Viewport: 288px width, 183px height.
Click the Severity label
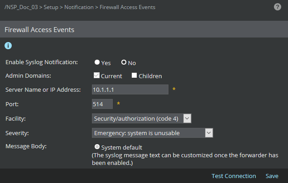17,133
